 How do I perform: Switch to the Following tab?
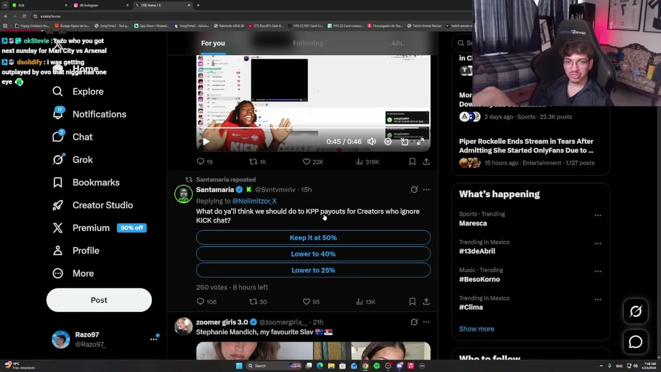point(308,43)
